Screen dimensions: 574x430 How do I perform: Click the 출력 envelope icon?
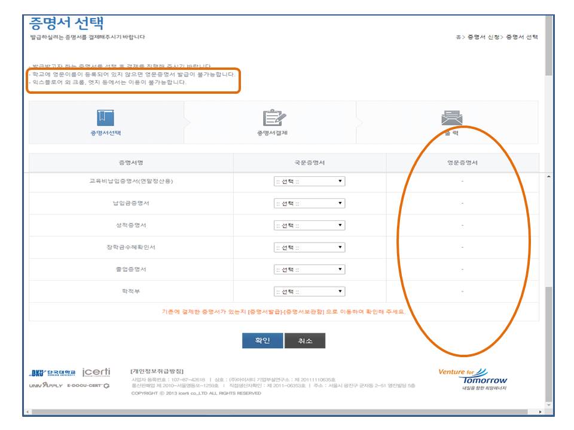point(451,118)
